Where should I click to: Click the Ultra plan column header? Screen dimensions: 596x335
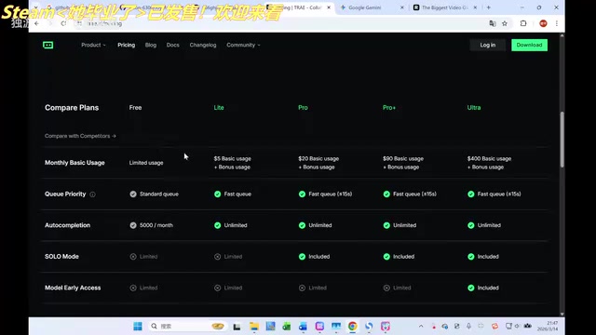[474, 108]
